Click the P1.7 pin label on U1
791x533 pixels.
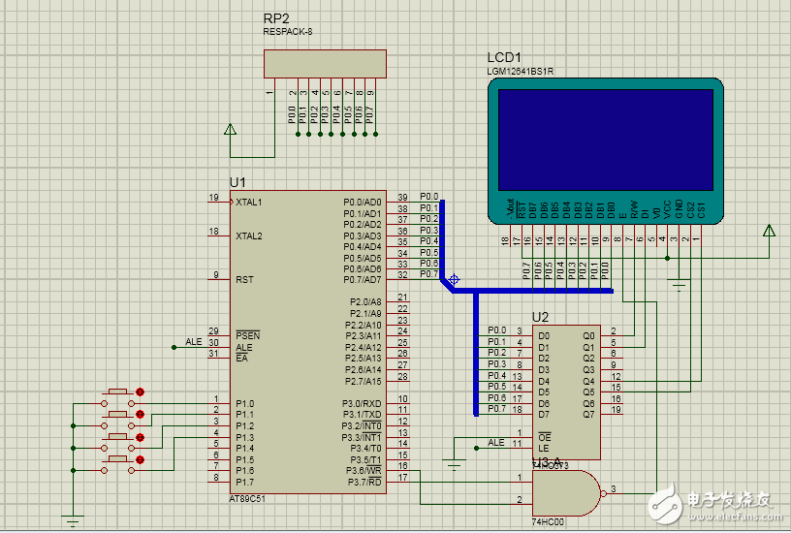[245, 482]
